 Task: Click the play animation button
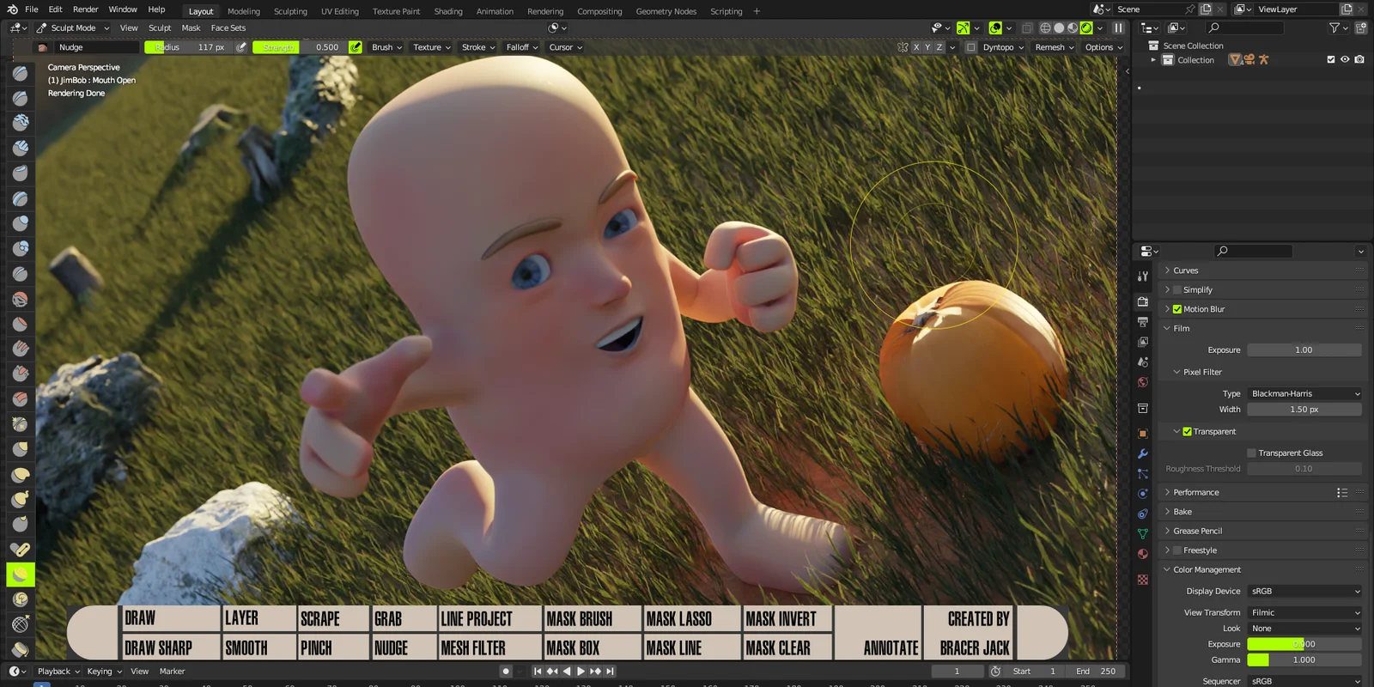(x=581, y=672)
